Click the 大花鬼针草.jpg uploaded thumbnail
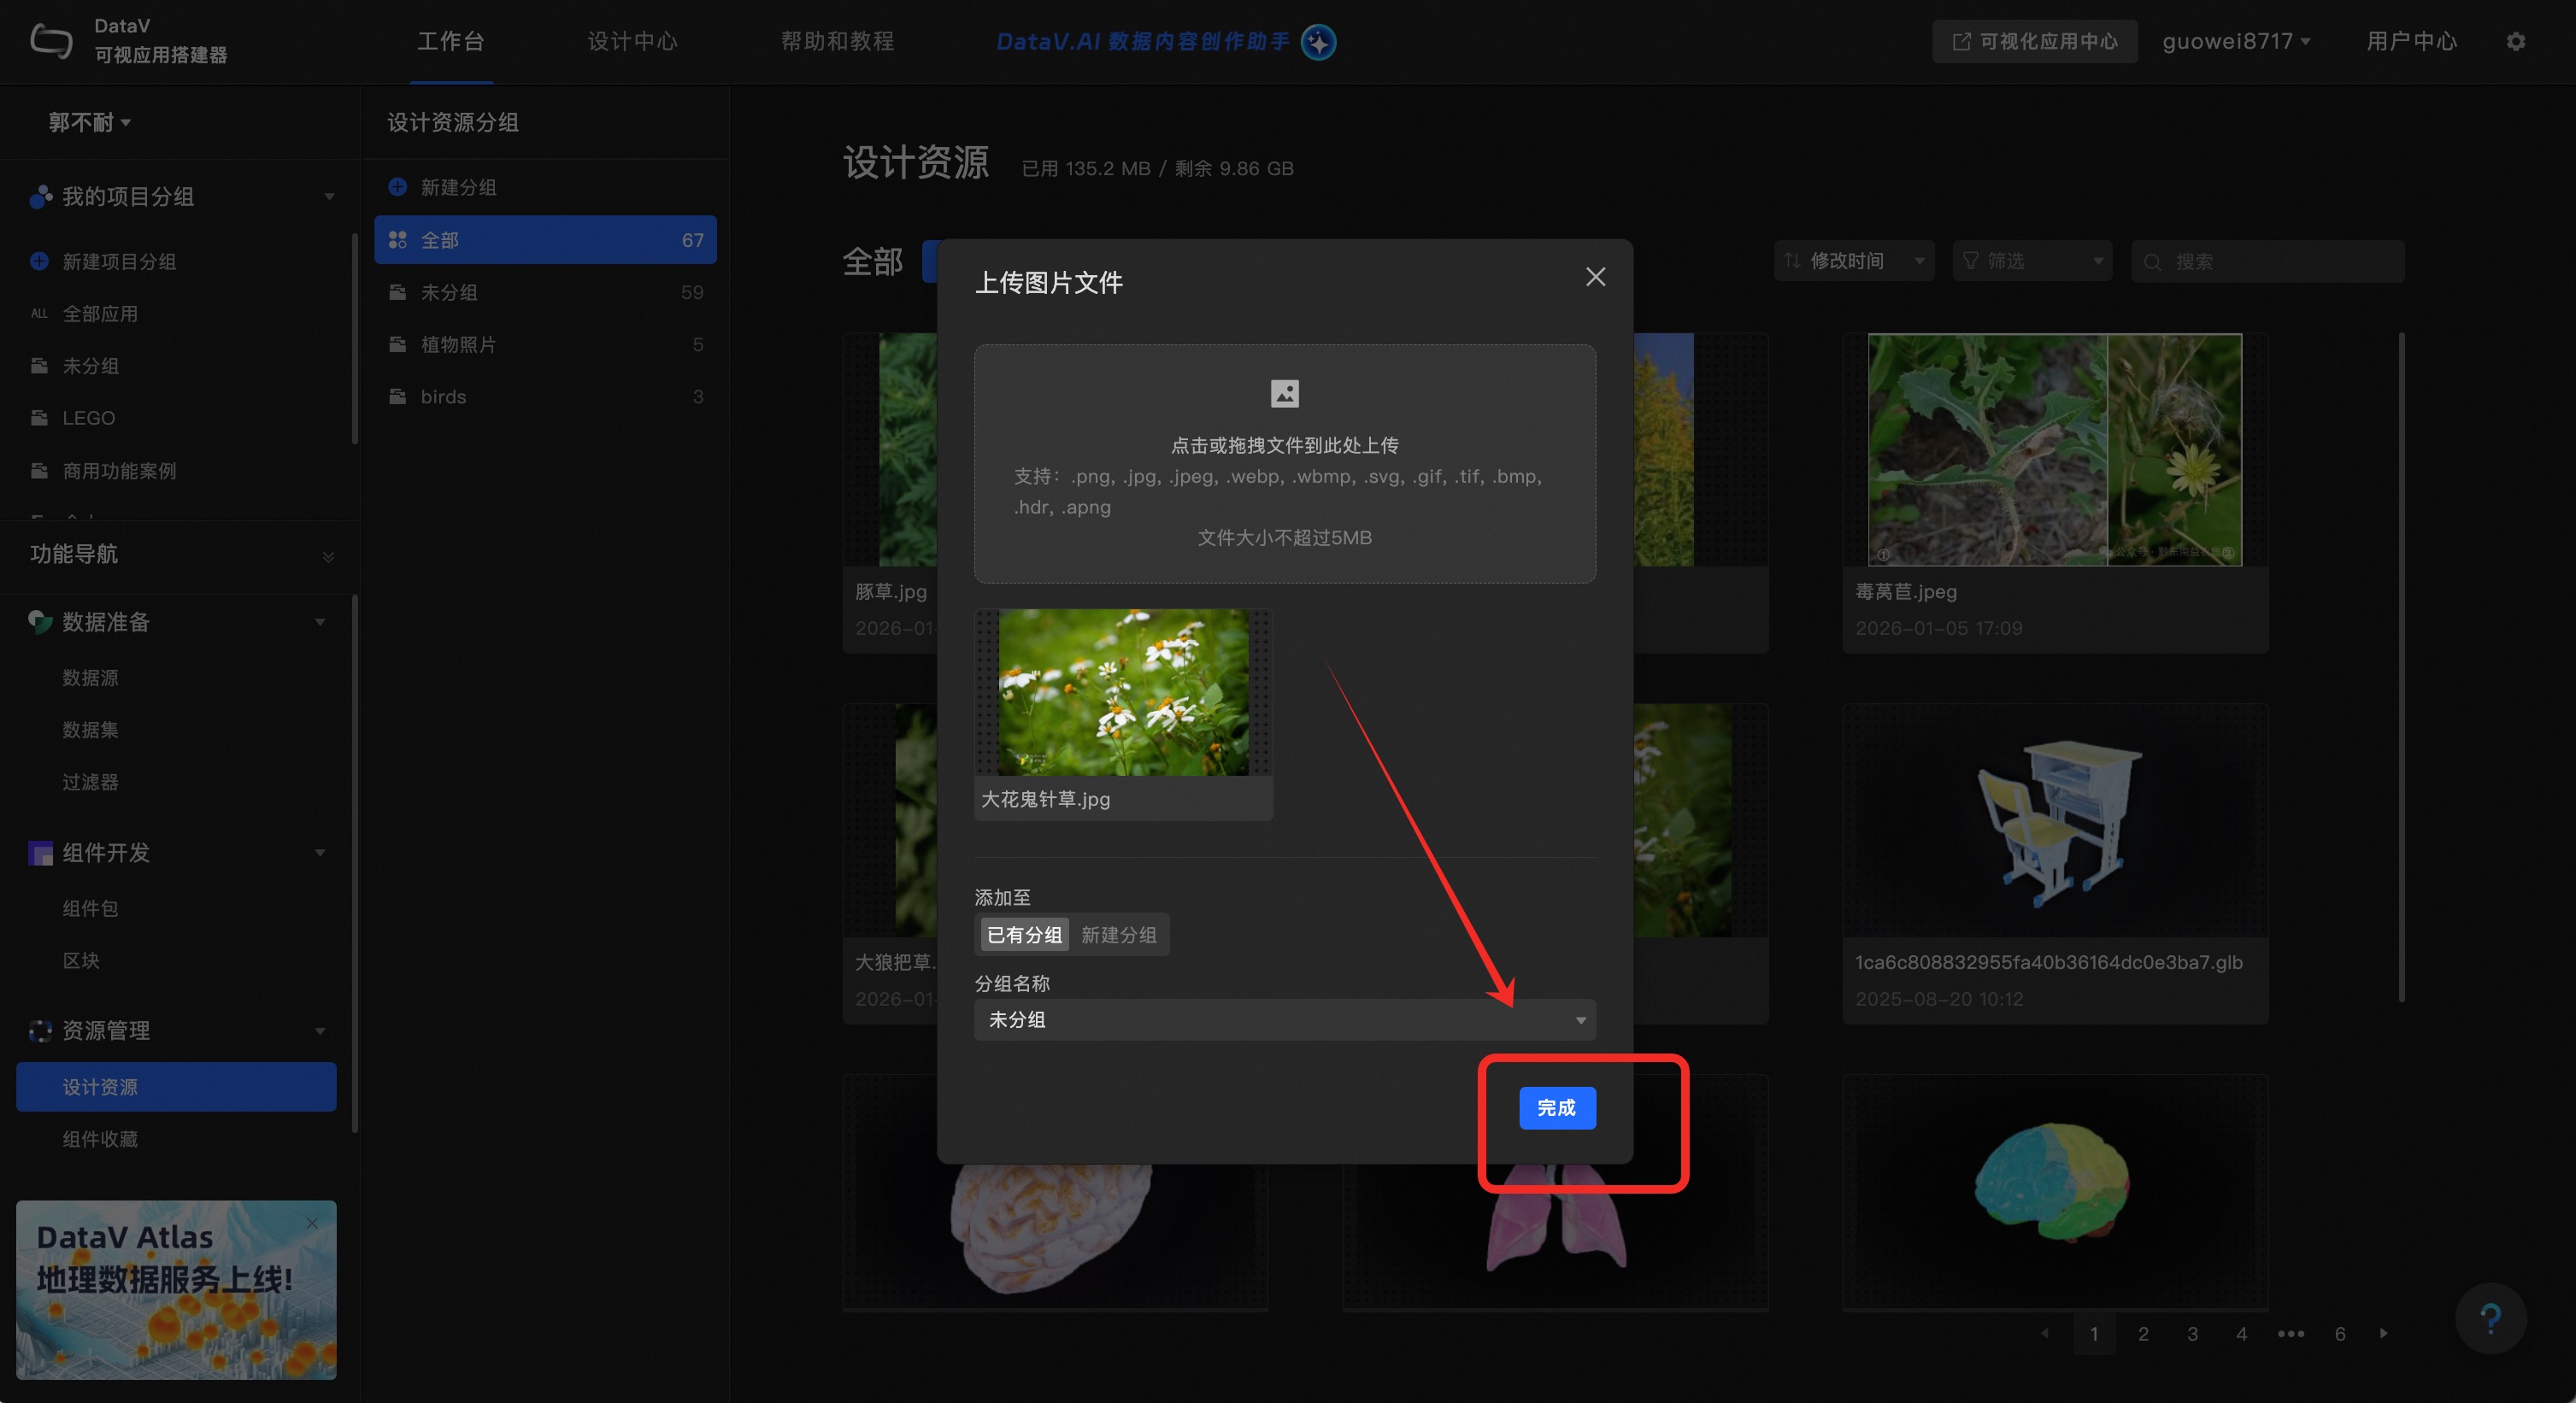This screenshot has height=1403, width=2576. (x=1122, y=693)
